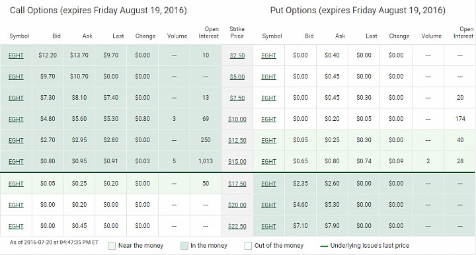Click the Underlying issue's last price legend line
Viewport: 476px width, 255px height.
click(x=324, y=246)
